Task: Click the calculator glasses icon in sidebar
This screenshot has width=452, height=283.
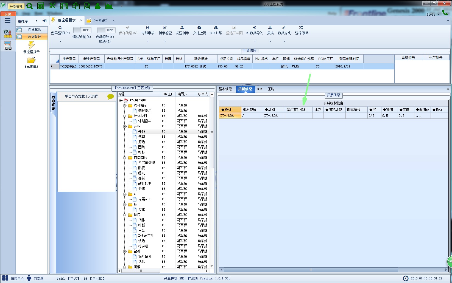Action: pos(7,46)
